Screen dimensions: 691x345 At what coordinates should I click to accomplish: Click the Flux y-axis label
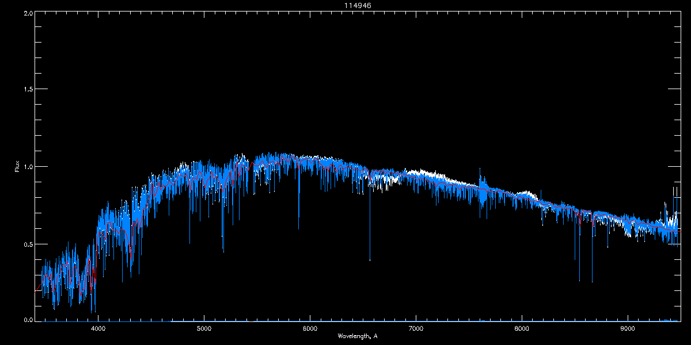[x=17, y=166]
